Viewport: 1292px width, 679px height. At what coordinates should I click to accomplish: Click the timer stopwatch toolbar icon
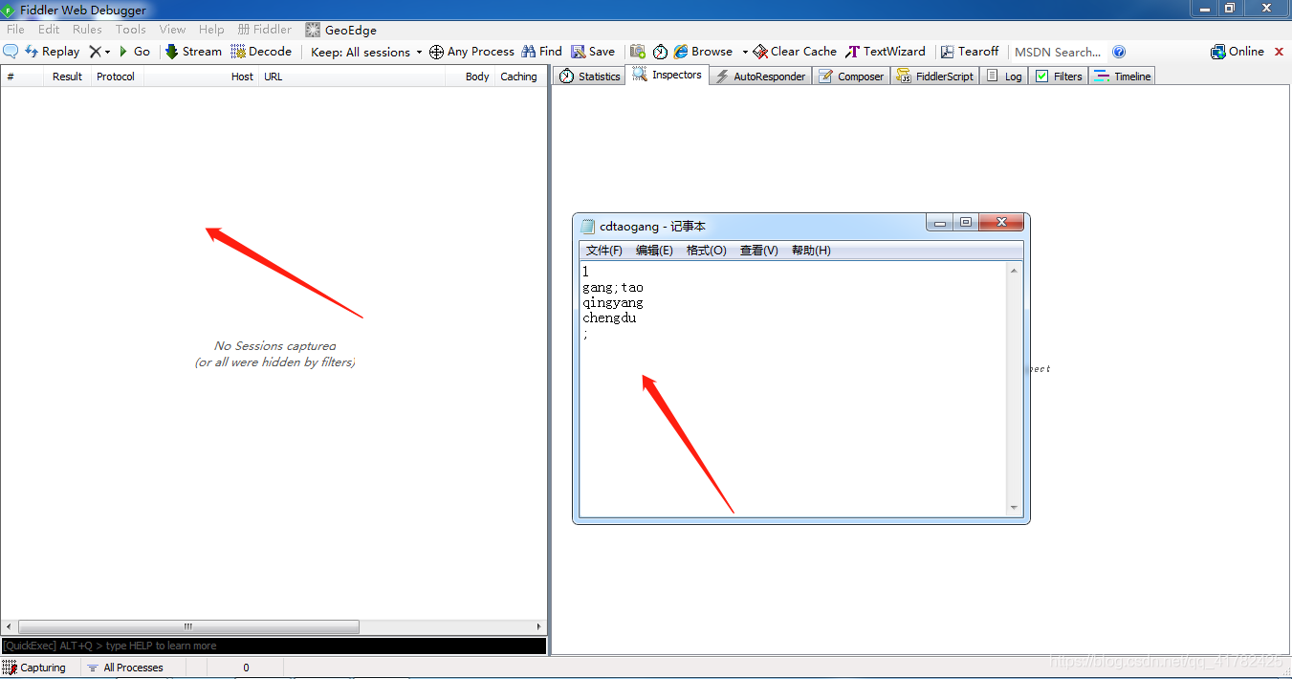coord(660,52)
